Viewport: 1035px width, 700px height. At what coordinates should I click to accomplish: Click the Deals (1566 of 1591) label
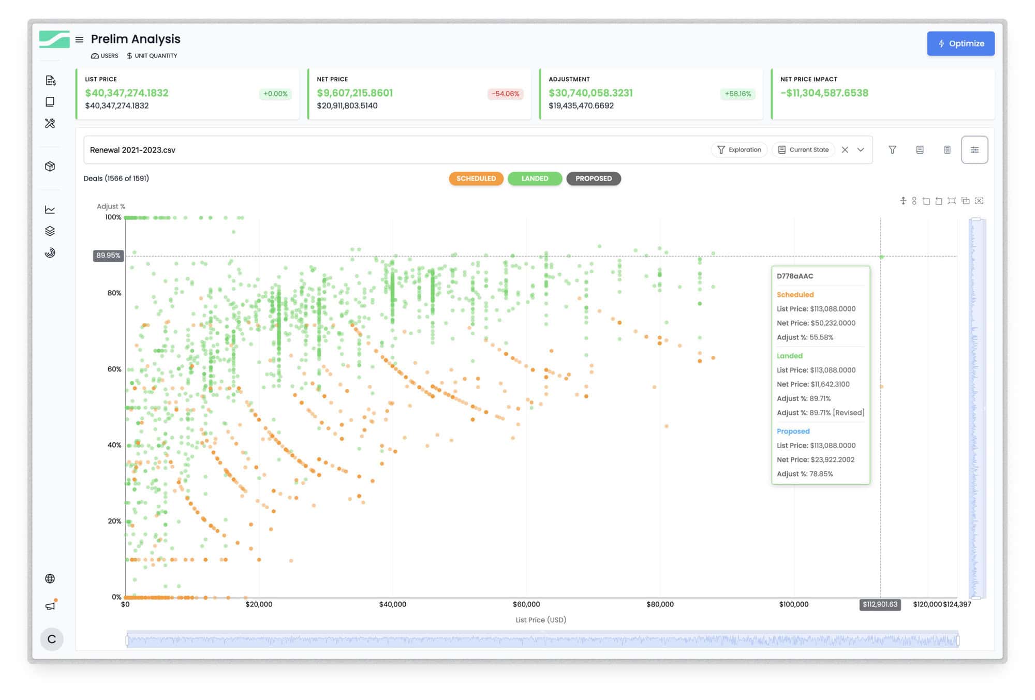116,178
